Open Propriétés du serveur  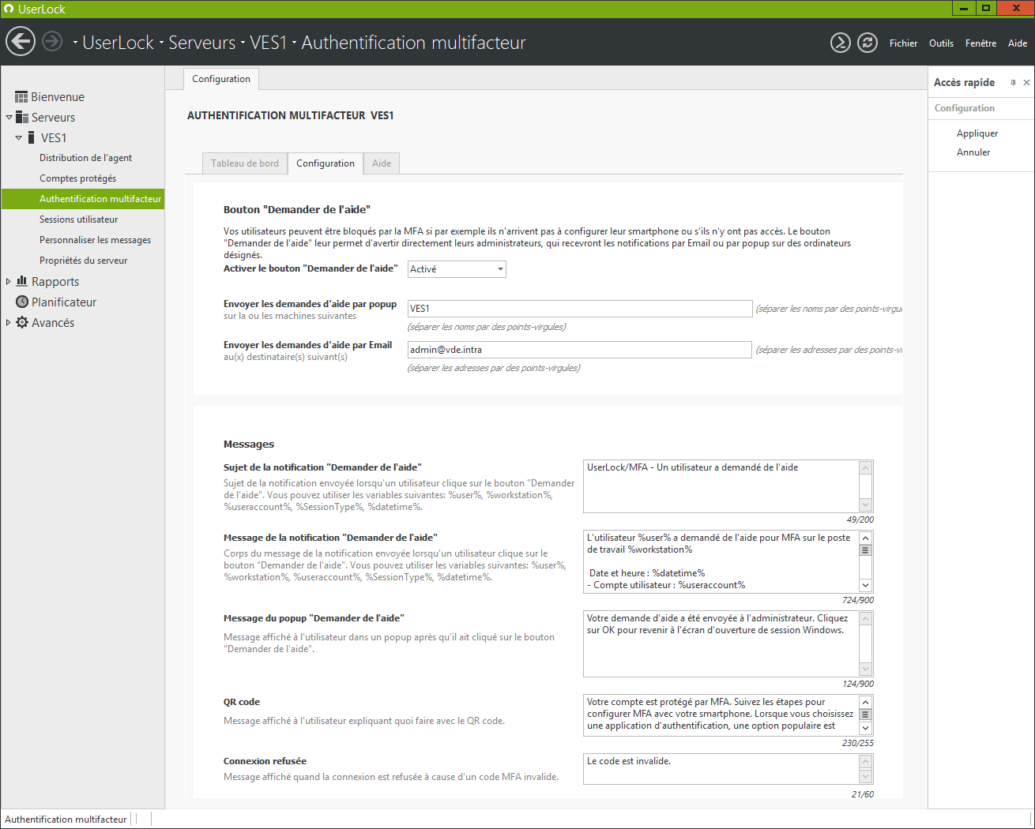(x=83, y=261)
